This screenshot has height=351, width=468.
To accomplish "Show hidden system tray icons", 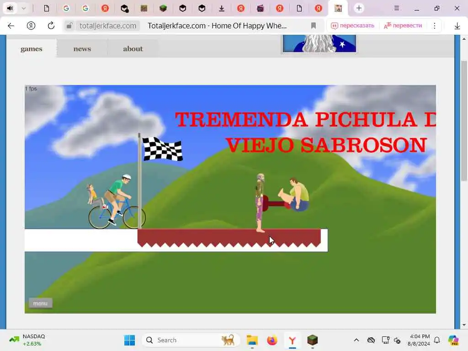I will click(356, 340).
